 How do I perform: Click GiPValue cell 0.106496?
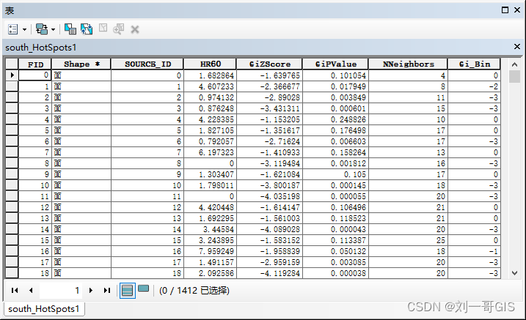coord(335,207)
